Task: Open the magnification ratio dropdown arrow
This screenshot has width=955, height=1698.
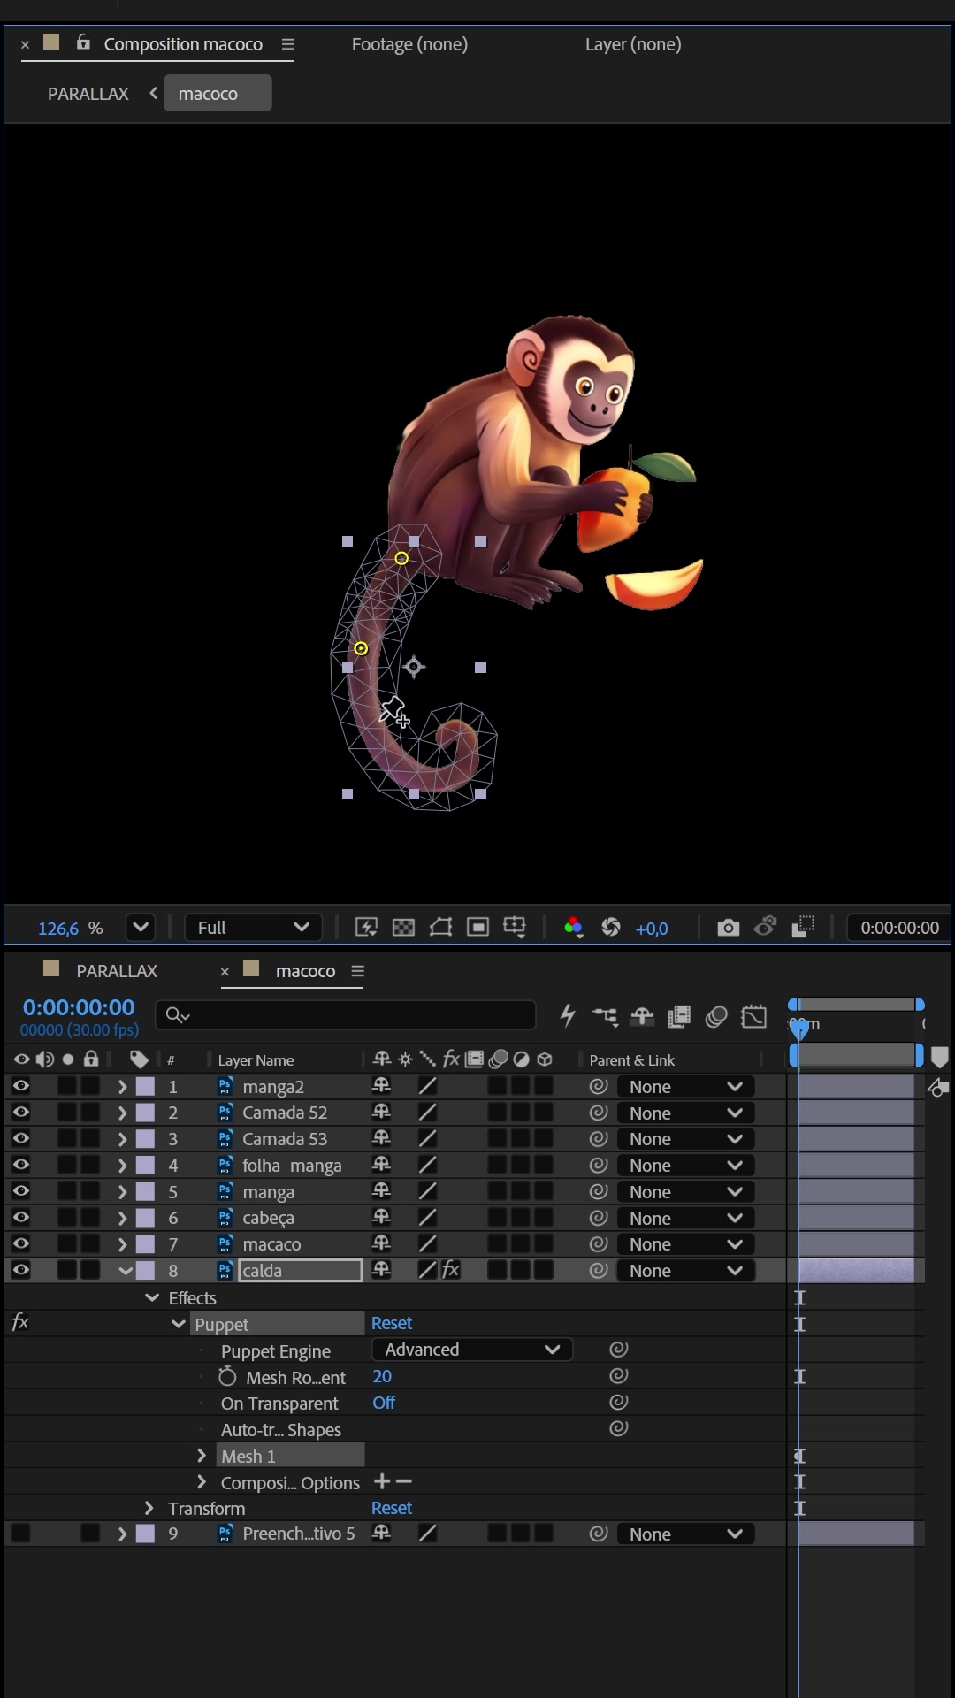Action: [141, 928]
